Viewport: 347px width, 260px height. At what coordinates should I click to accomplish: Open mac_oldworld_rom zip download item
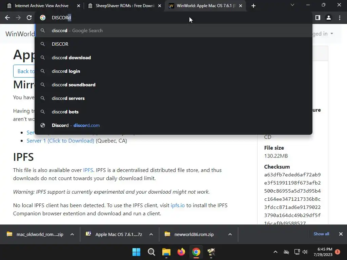tap(35, 234)
